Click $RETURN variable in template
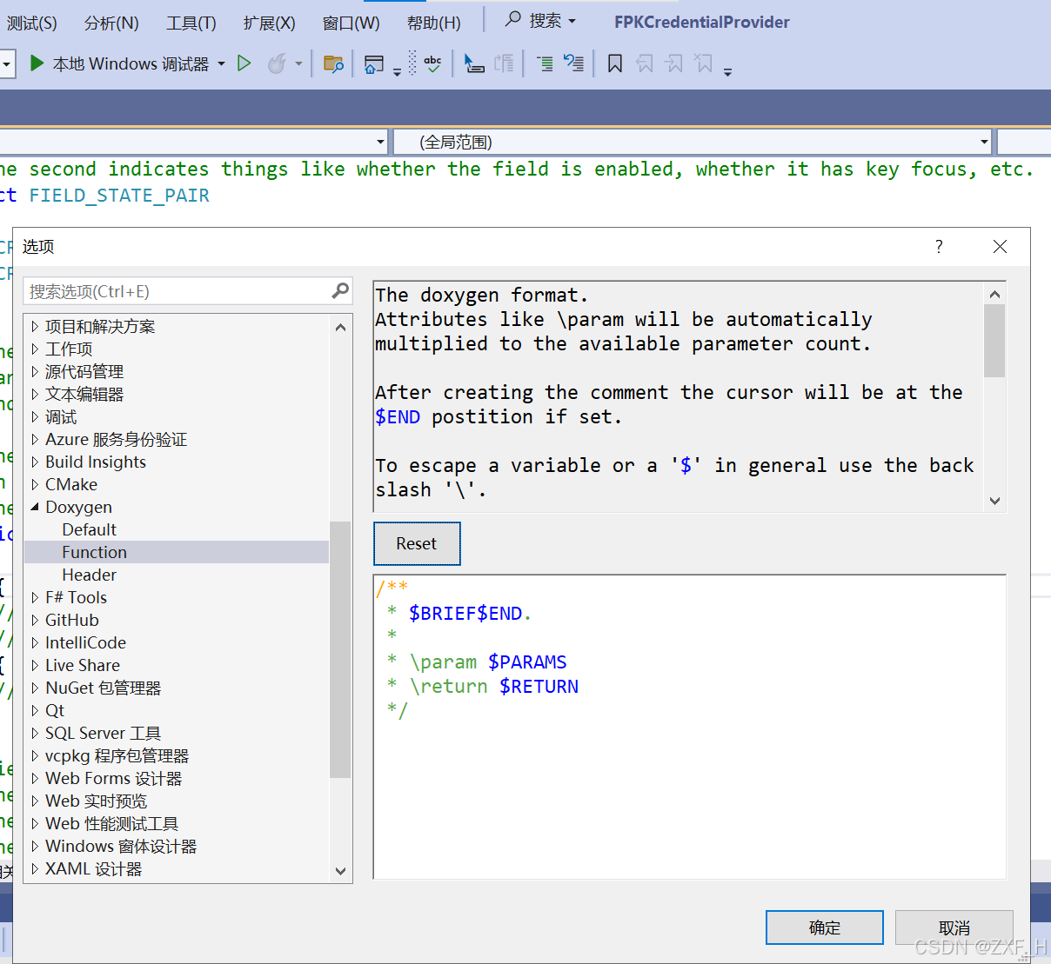Screen dimensions: 1051x964 (x=539, y=687)
